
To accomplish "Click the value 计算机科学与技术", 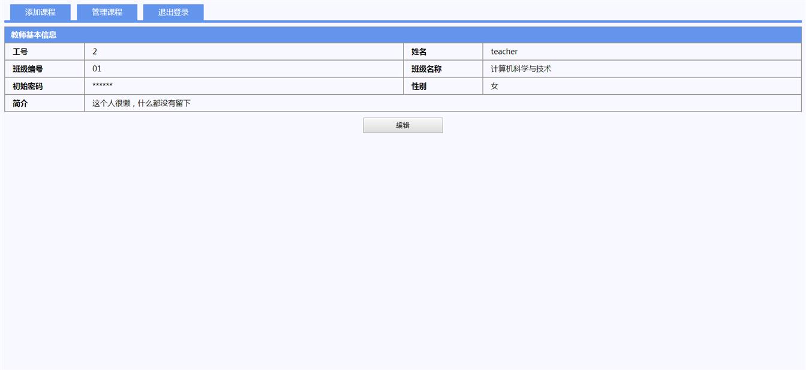I will 521,69.
